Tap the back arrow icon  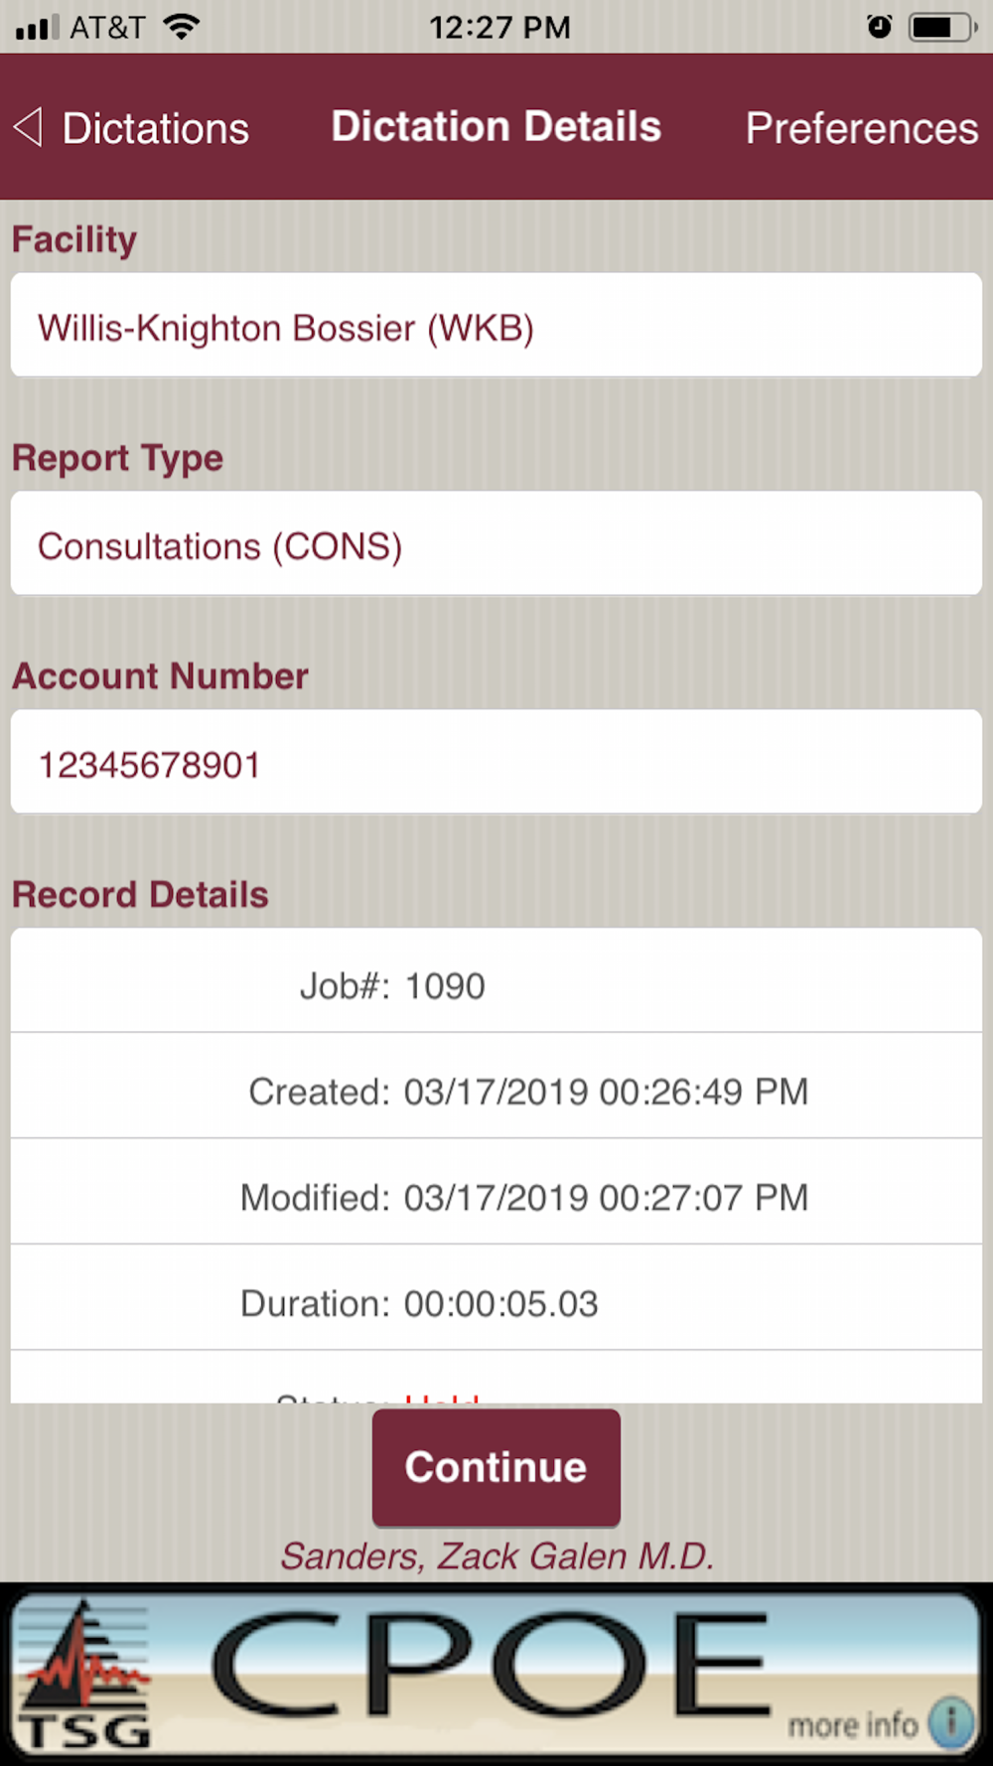[28, 127]
